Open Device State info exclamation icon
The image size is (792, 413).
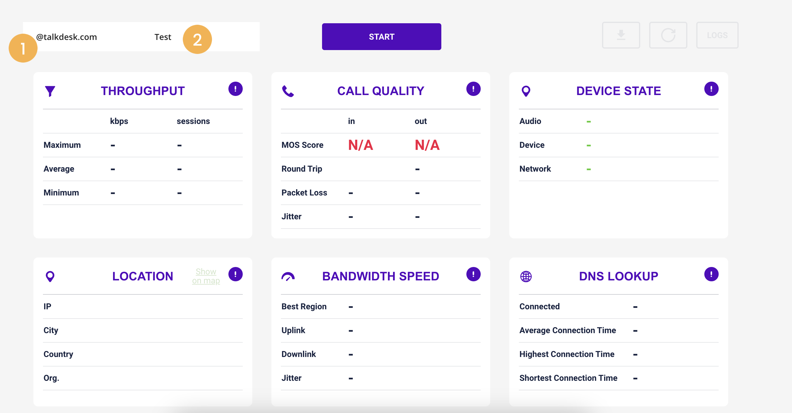(711, 89)
